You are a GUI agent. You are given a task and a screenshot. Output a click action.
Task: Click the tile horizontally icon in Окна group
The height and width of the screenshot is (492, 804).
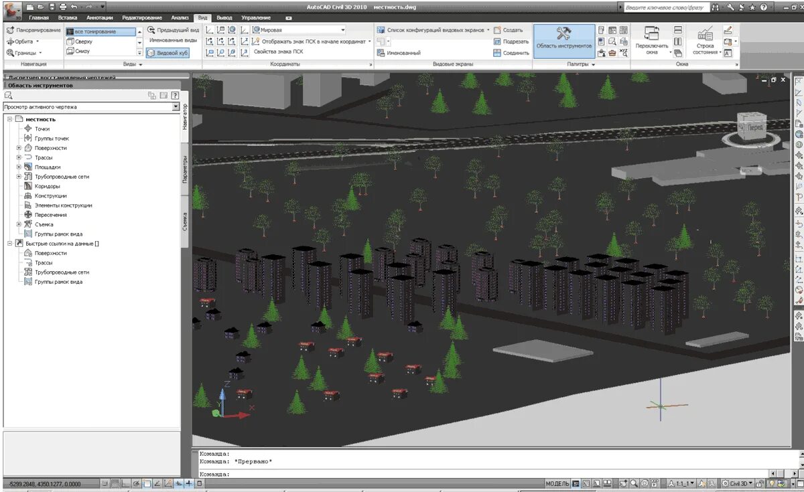[678, 30]
